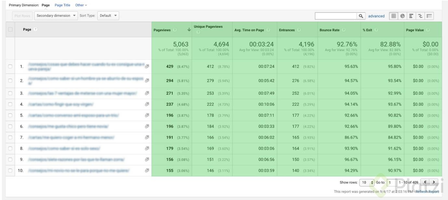Sort by Bounce Rate column header
Screen dimensions: 448x200
[329, 30]
